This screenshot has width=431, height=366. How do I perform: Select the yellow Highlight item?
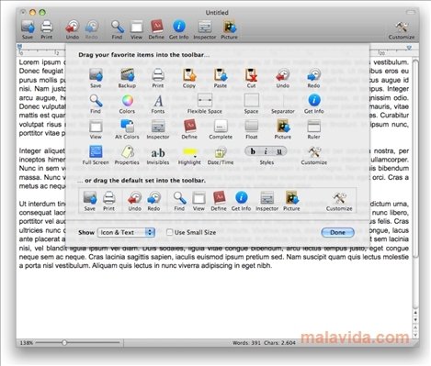pyautogui.click(x=190, y=151)
